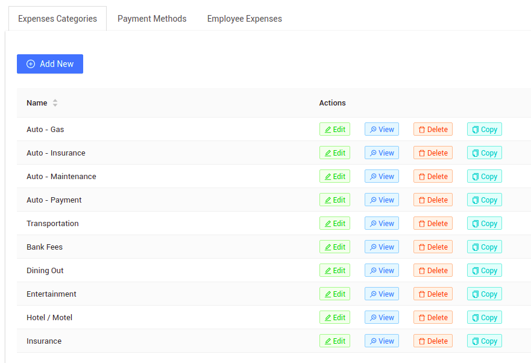The width and height of the screenshot is (531, 363).
Task: Edit the Insurance category
Action: [335, 341]
